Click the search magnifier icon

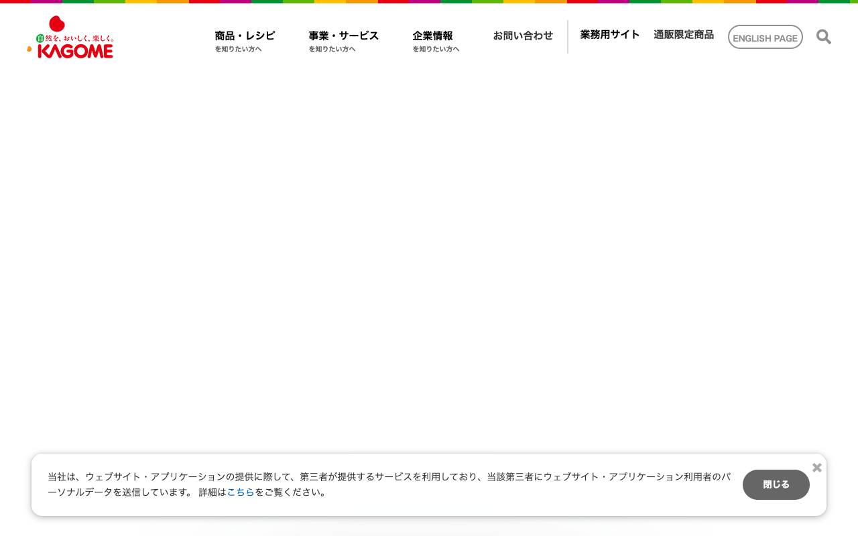[823, 37]
